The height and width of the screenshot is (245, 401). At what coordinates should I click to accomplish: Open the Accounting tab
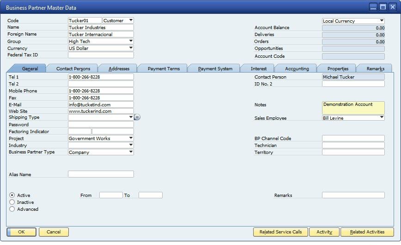(x=297, y=68)
